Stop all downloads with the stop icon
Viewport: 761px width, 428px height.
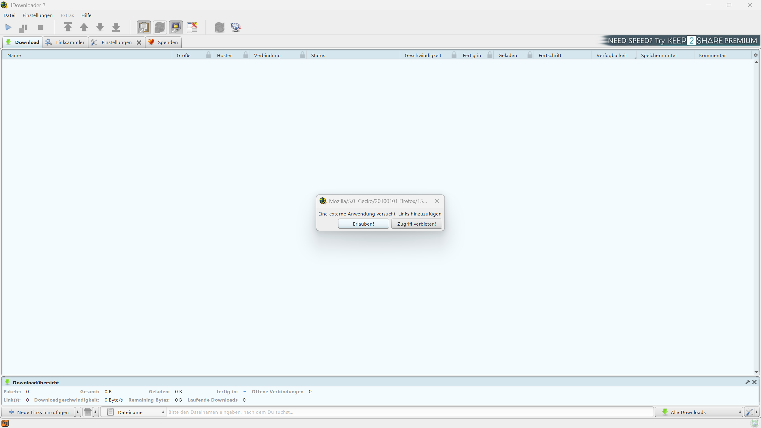point(41,27)
